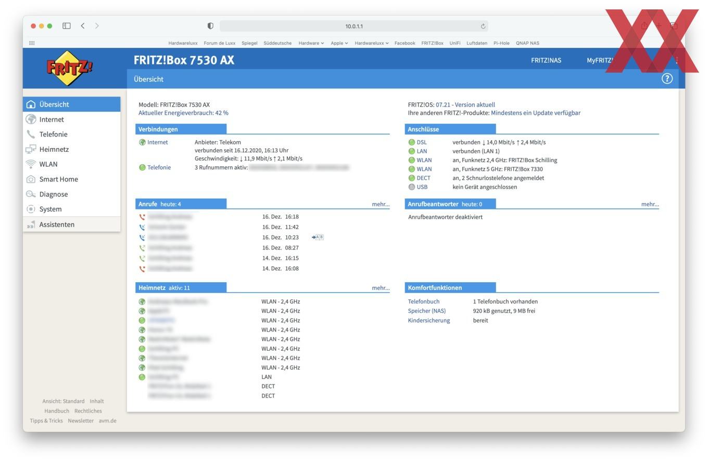Open the Luftdaten bookmark

(477, 43)
